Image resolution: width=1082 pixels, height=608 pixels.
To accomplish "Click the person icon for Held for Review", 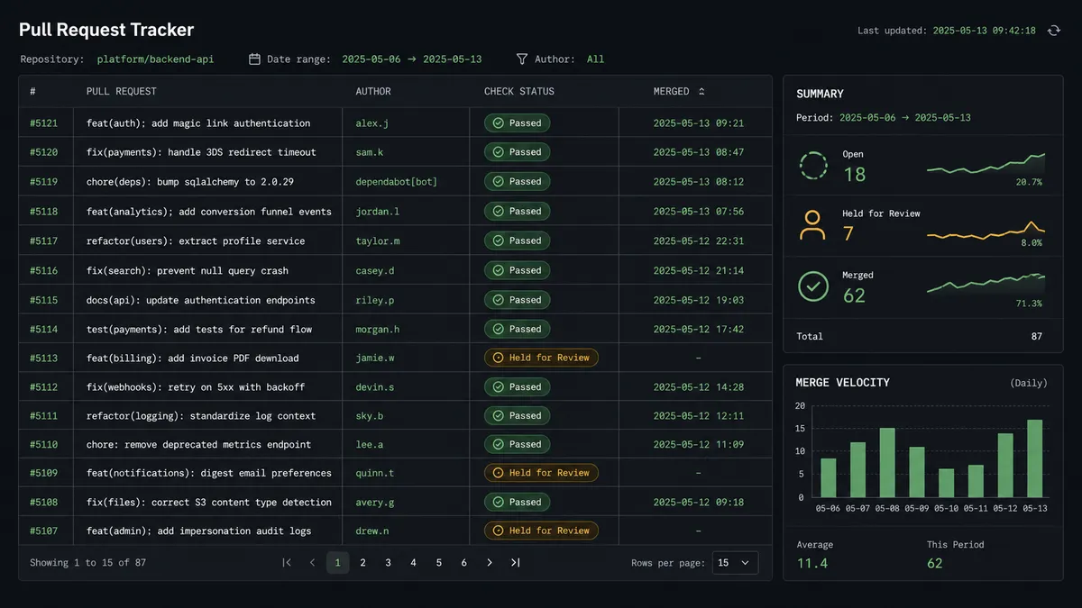I will (813, 225).
